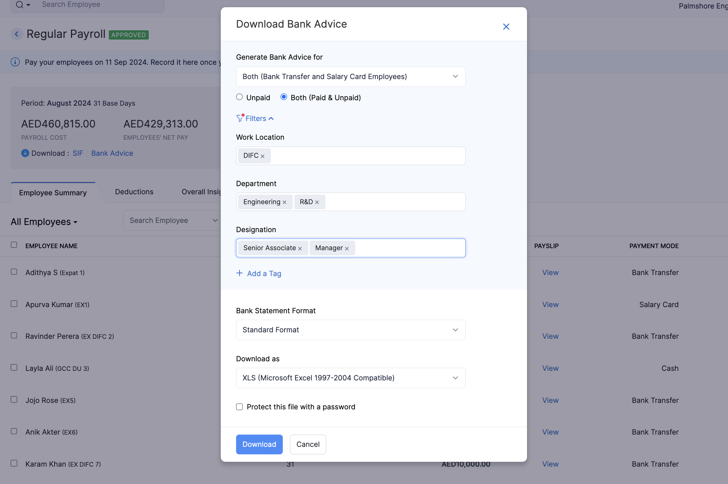Click employee name Ravinder Perera
The width and height of the screenshot is (728, 484).
click(x=52, y=336)
